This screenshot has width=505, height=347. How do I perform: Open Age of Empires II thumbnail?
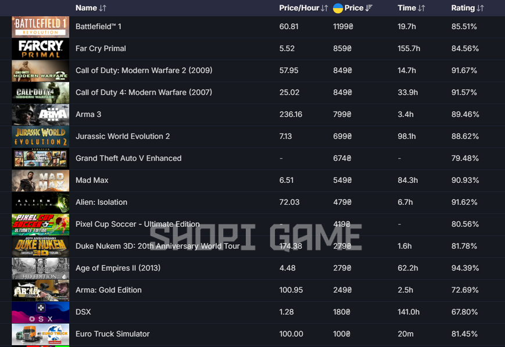tap(41, 269)
